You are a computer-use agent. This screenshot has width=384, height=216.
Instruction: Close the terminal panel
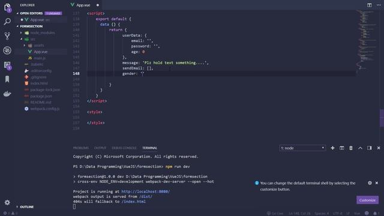point(379,148)
